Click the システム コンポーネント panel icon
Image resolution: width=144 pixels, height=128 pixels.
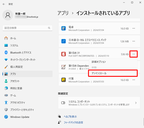(63, 103)
